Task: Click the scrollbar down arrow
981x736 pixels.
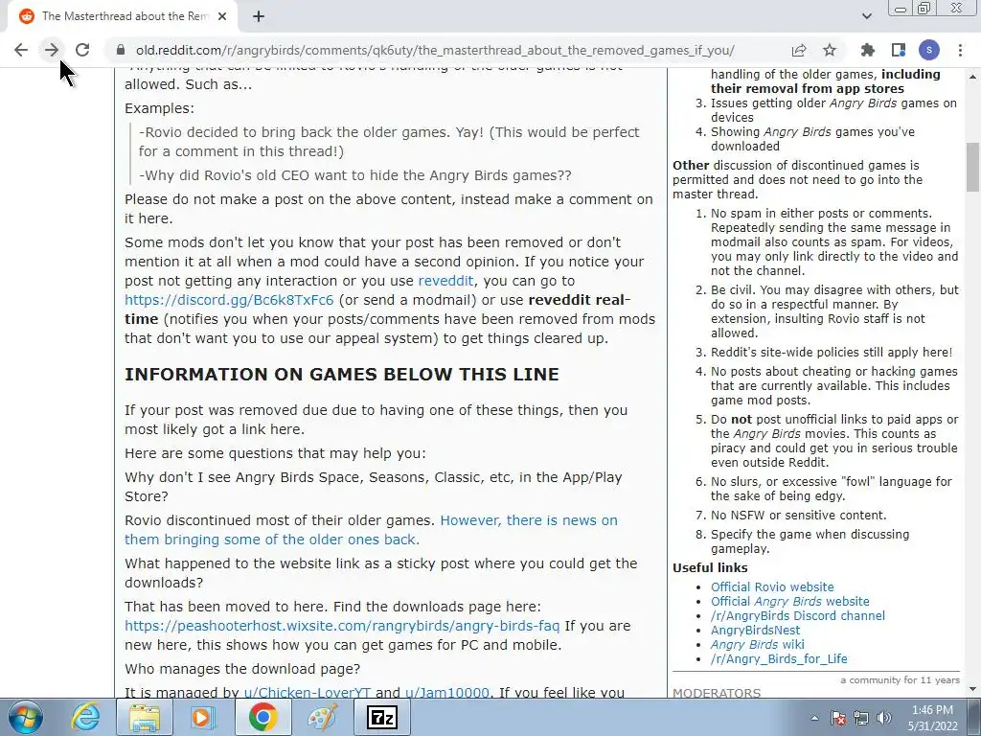Action: pos(972,689)
